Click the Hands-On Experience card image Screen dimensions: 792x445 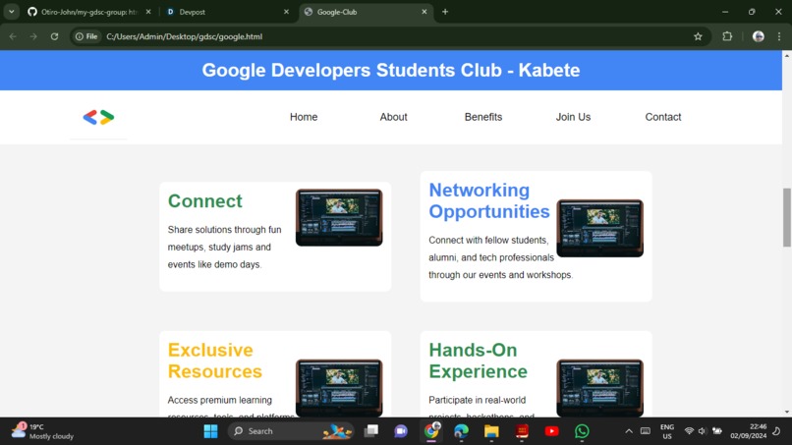pyautogui.click(x=600, y=388)
